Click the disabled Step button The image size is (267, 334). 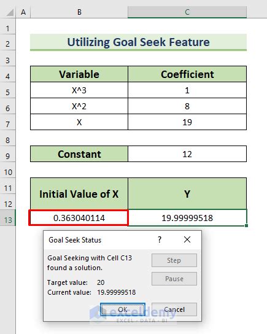tap(174, 260)
